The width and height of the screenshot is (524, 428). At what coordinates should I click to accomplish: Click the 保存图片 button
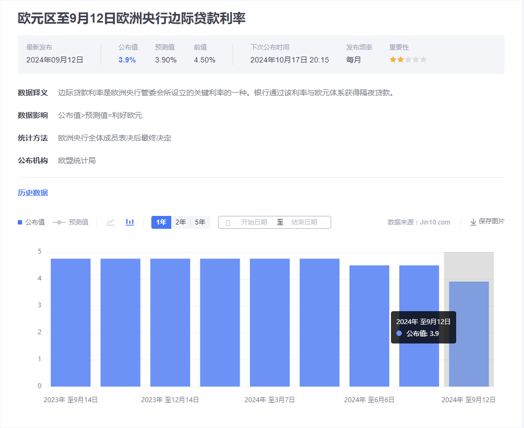tap(491, 221)
